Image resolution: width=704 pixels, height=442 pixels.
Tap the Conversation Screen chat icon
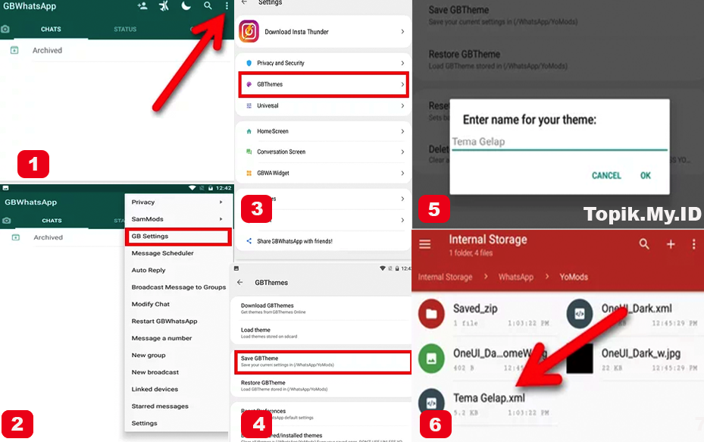click(249, 152)
